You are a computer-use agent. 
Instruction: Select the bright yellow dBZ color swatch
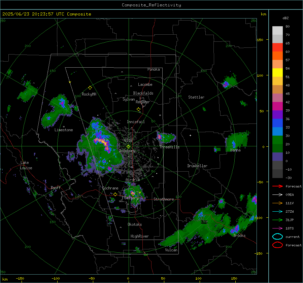277,73
